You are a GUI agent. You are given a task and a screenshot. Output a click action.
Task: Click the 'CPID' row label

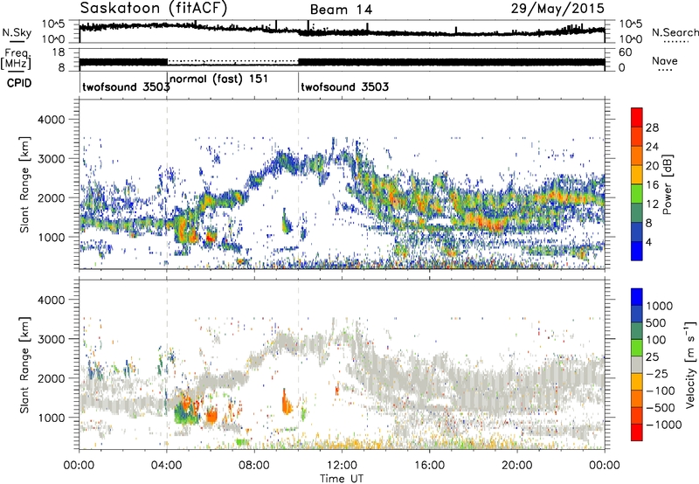pos(19,83)
